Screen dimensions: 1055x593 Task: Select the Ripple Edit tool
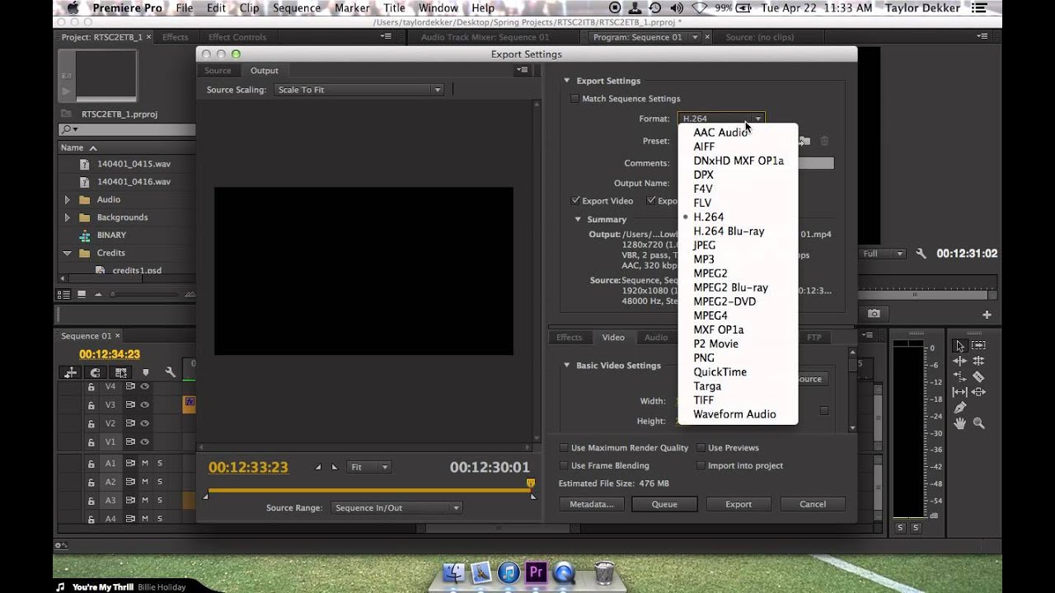point(959,361)
